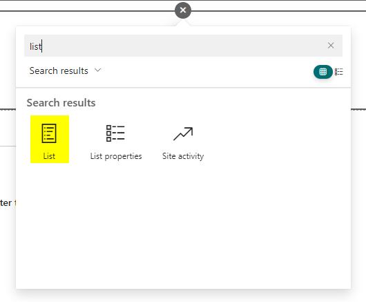Open the Search results category dropdown

click(65, 70)
